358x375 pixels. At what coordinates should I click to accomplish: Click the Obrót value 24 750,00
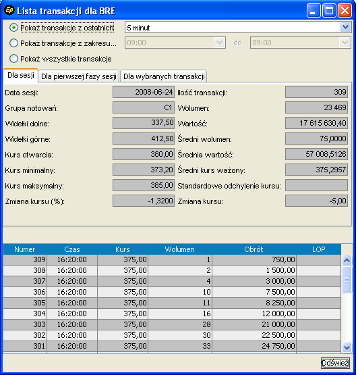[x=254, y=346]
